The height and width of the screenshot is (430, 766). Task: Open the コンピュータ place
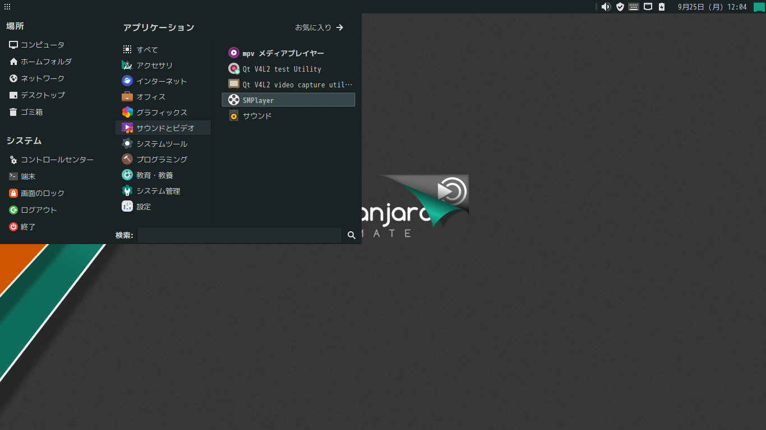pos(37,45)
